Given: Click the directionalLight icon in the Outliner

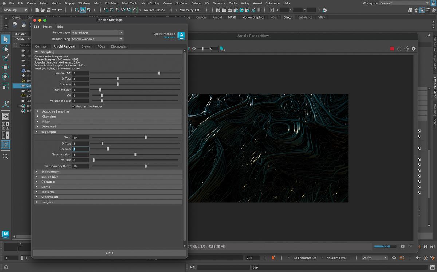Looking at the screenshot, I should pos(23,81).
